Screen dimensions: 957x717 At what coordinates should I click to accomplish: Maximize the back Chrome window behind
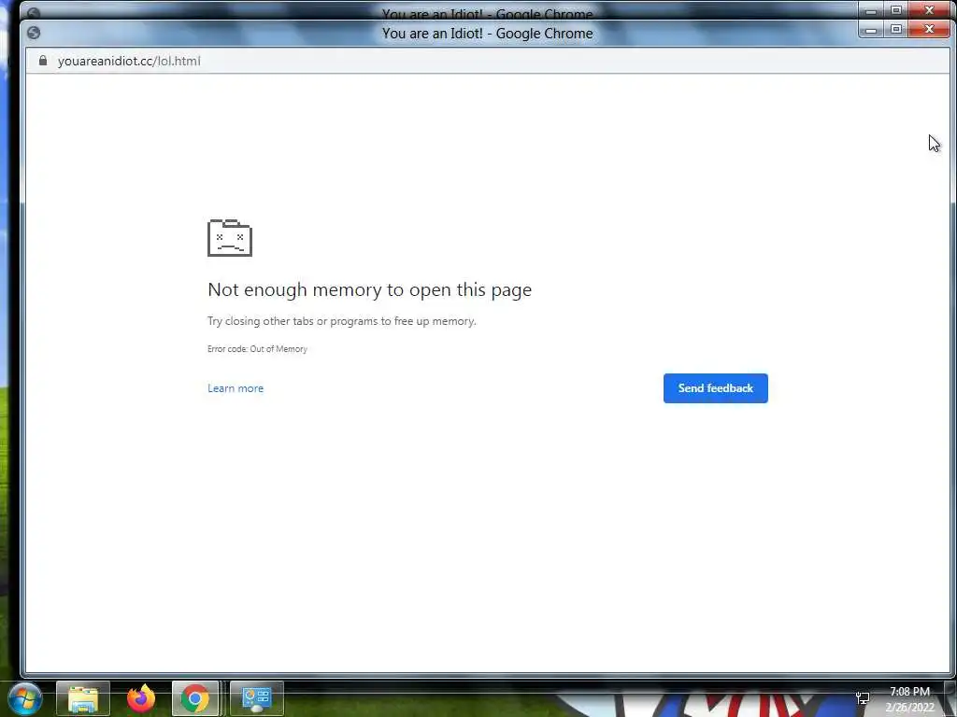click(896, 9)
